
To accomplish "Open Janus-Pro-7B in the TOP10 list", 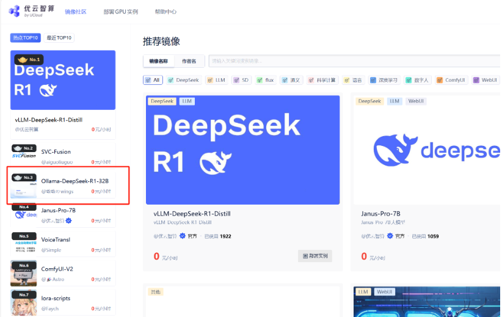I will 58,210.
